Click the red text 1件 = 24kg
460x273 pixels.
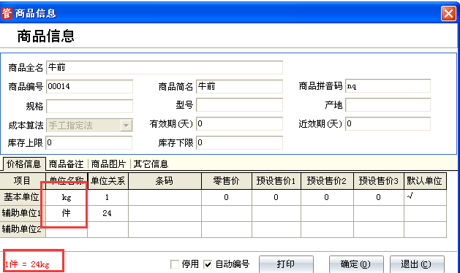coord(27,264)
